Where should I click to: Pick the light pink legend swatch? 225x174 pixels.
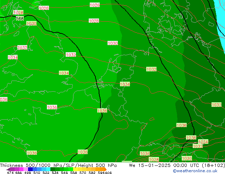pos(26,169)
